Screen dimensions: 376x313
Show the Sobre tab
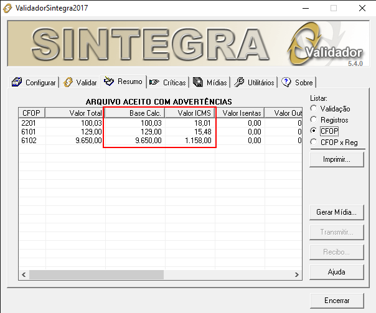click(x=298, y=82)
